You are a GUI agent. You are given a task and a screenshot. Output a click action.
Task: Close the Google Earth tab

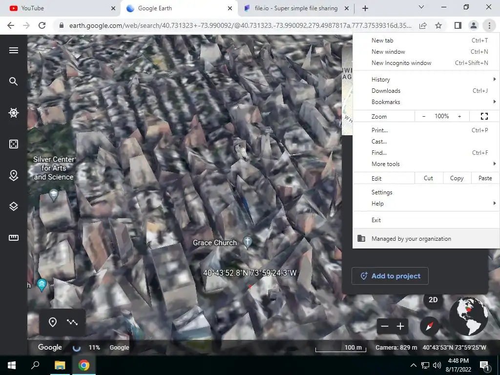point(230,9)
